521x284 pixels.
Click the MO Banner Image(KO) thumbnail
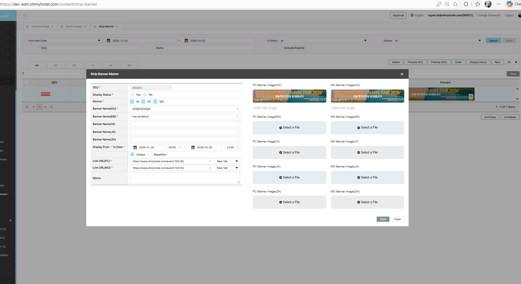(367, 96)
